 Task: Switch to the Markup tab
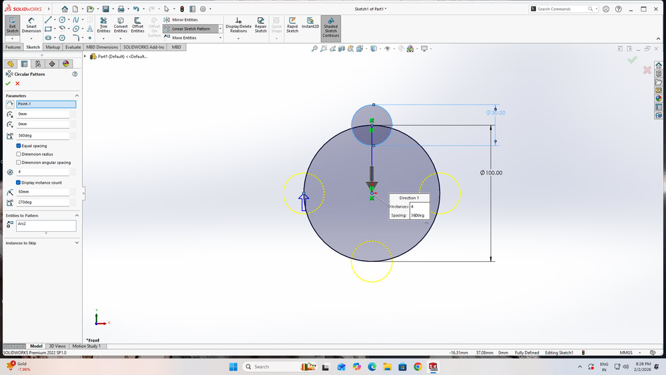pyautogui.click(x=53, y=47)
